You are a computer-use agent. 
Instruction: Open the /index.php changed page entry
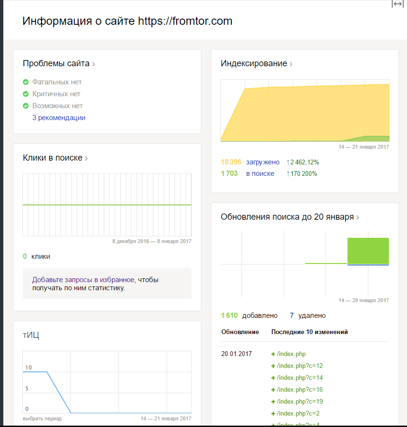pyautogui.click(x=291, y=354)
